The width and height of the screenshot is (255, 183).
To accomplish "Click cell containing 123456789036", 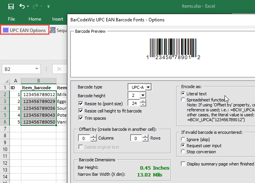I will click(39, 108).
